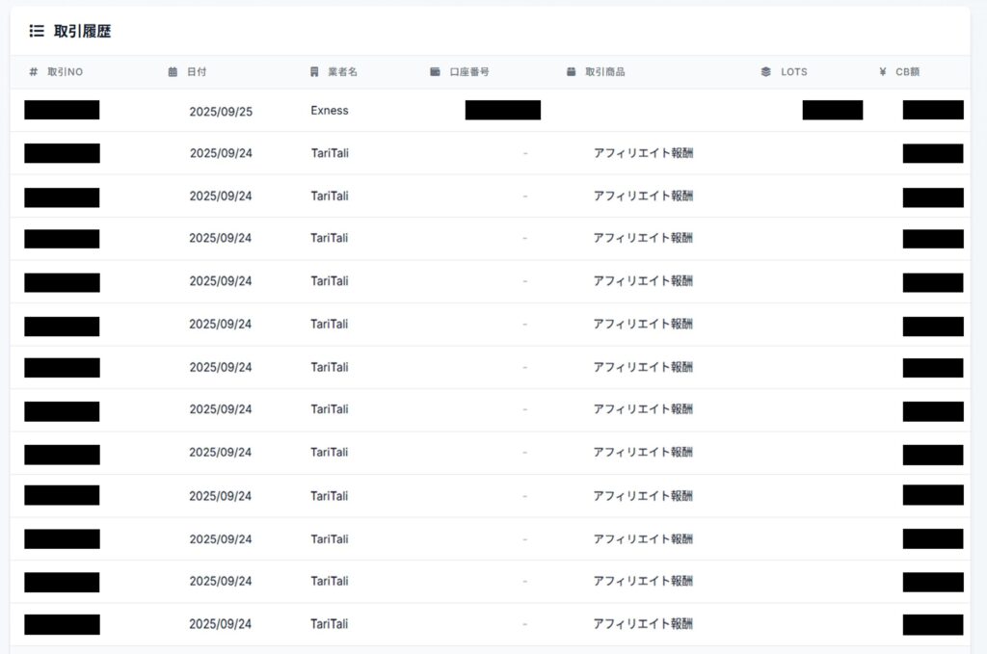Sort by the 日付 column header text
The width and height of the screenshot is (987, 654).
(197, 72)
